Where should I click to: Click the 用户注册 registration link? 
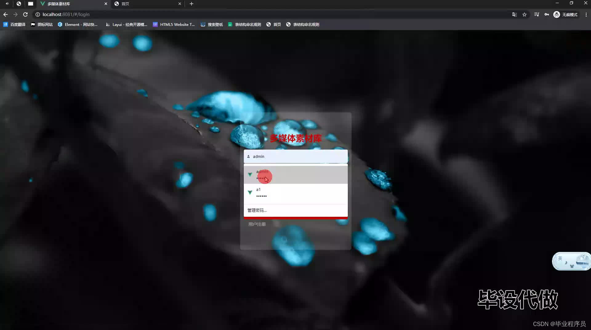257,224
